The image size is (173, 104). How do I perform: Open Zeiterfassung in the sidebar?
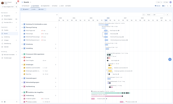(7, 43)
